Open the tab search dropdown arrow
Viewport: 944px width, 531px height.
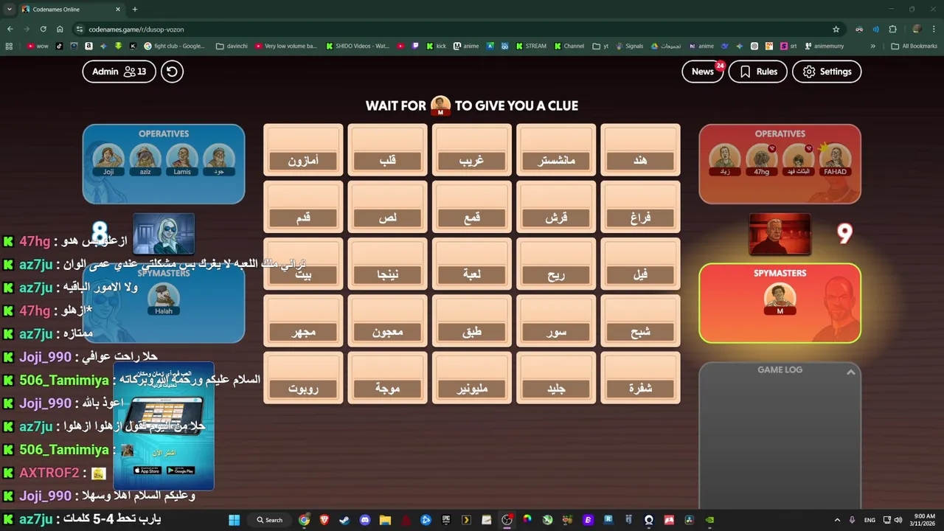point(9,10)
